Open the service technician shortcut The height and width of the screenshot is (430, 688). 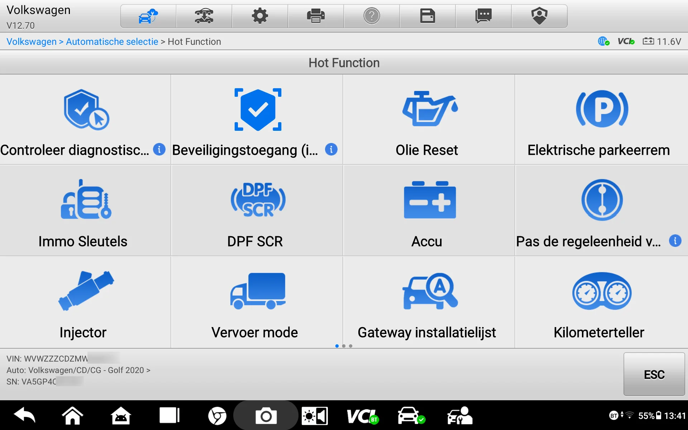[460, 416]
